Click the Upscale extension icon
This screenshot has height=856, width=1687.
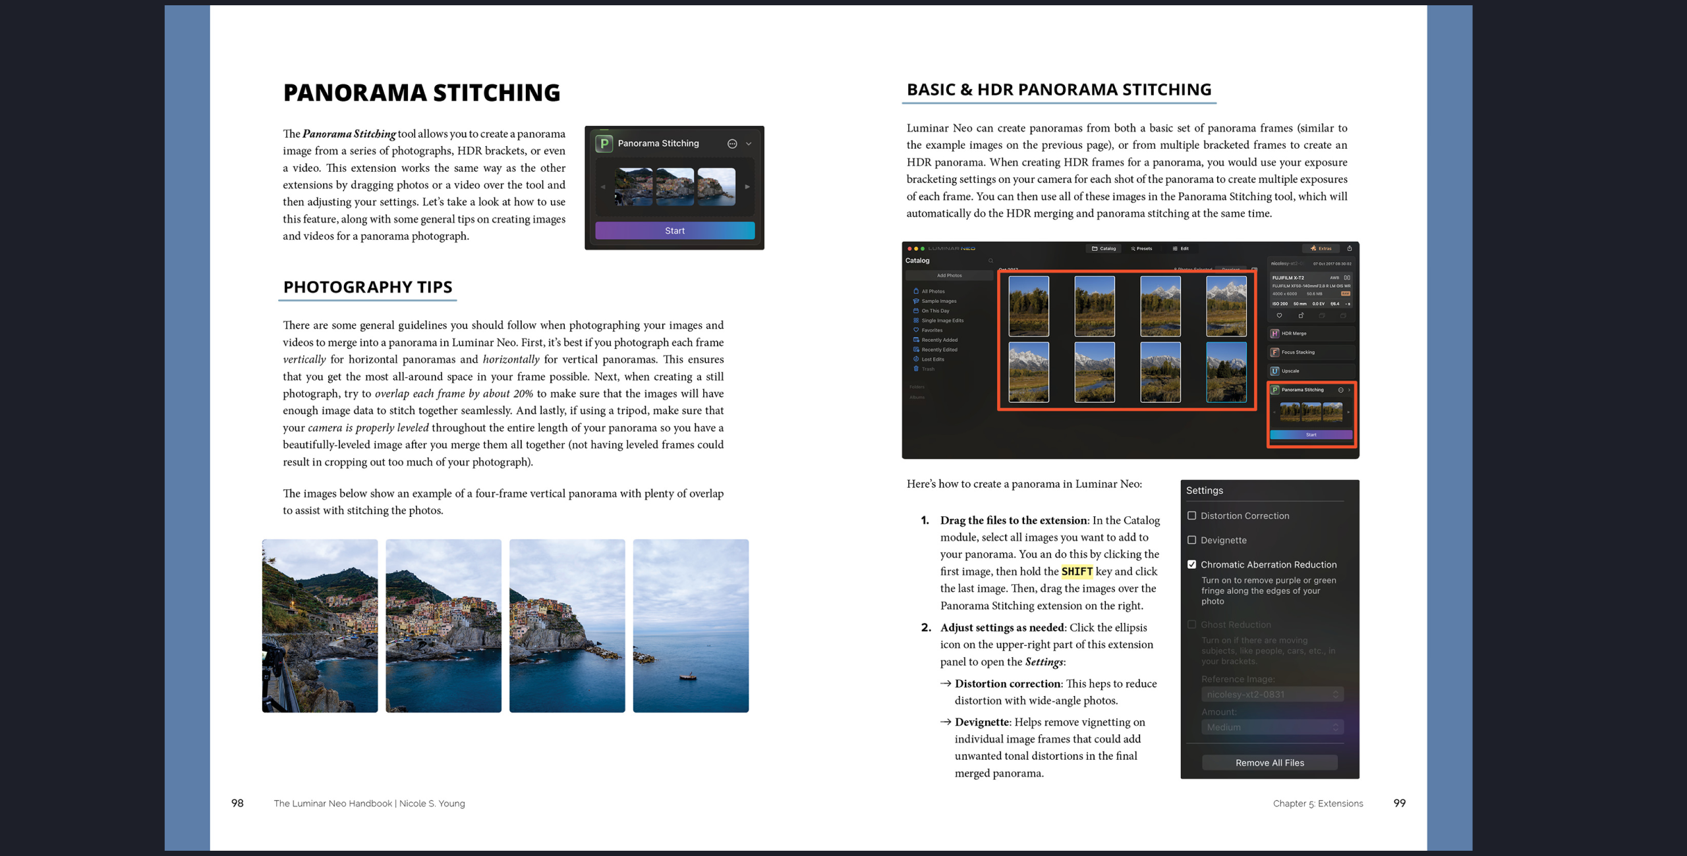coord(1274,371)
